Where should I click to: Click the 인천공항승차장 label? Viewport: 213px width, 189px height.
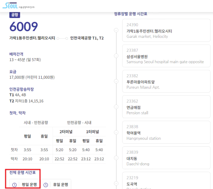pos(21,89)
